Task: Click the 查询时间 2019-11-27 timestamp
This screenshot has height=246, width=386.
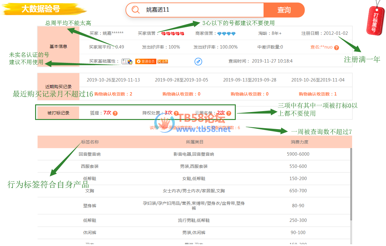Action: tap(260, 61)
